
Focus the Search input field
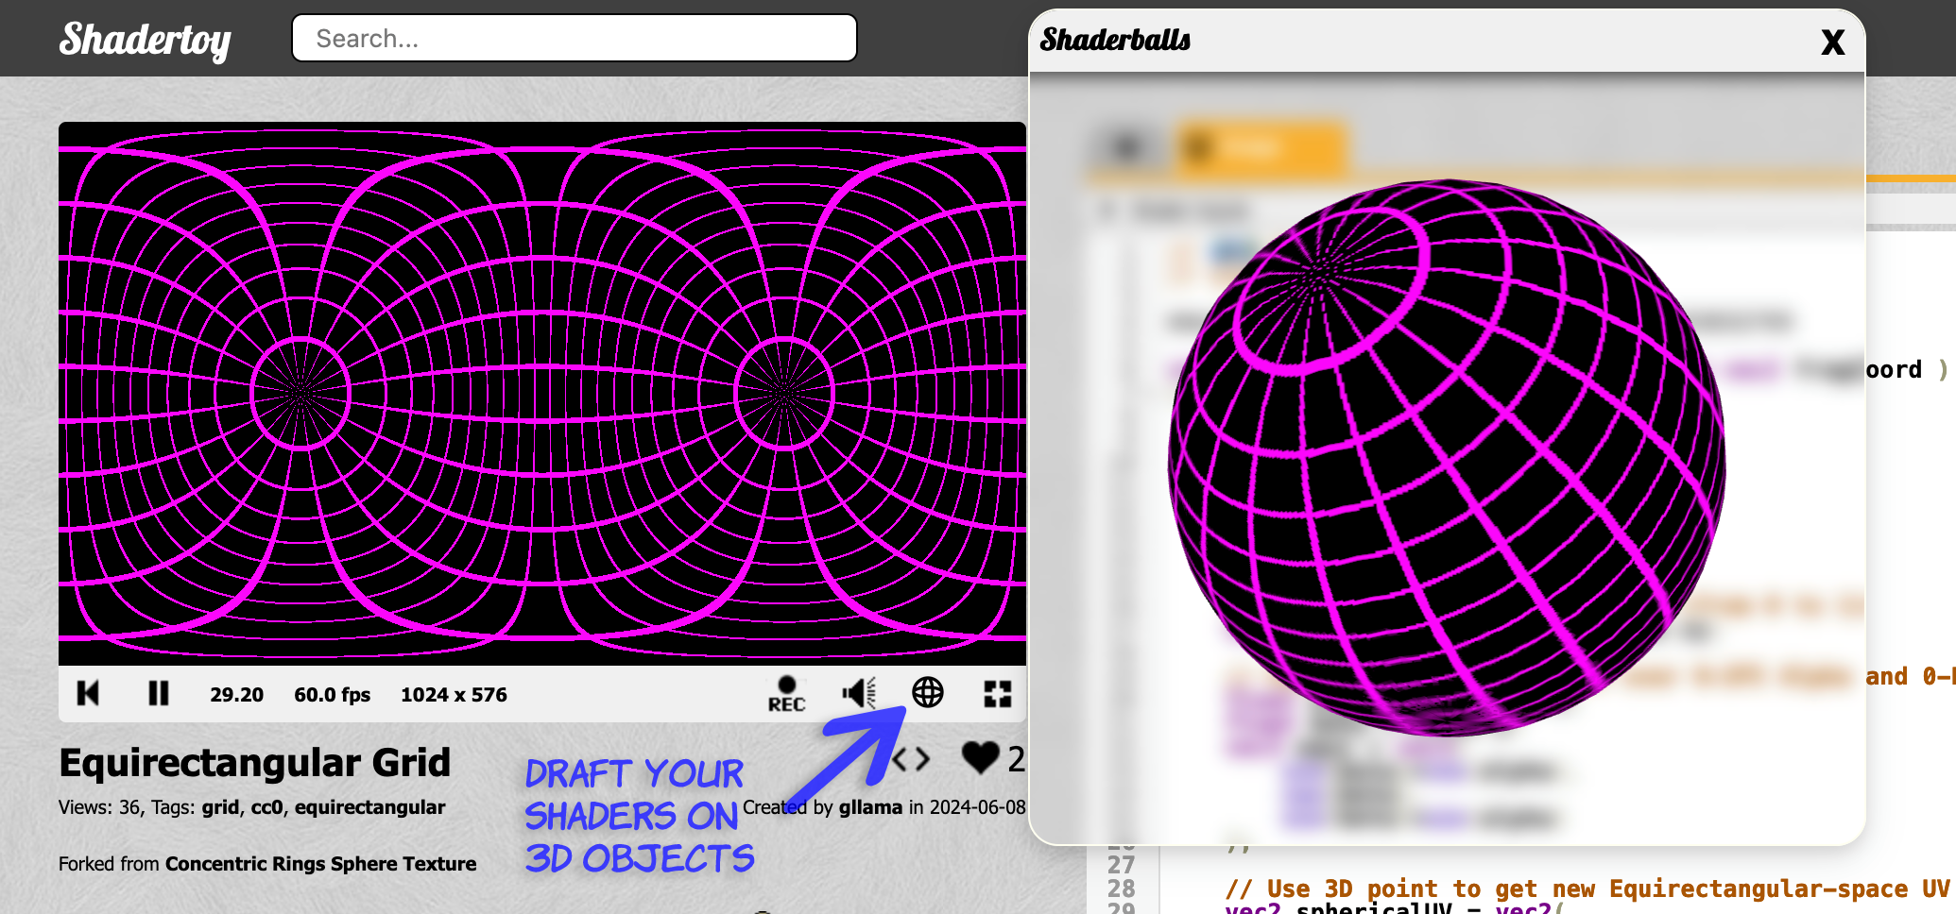point(575,38)
